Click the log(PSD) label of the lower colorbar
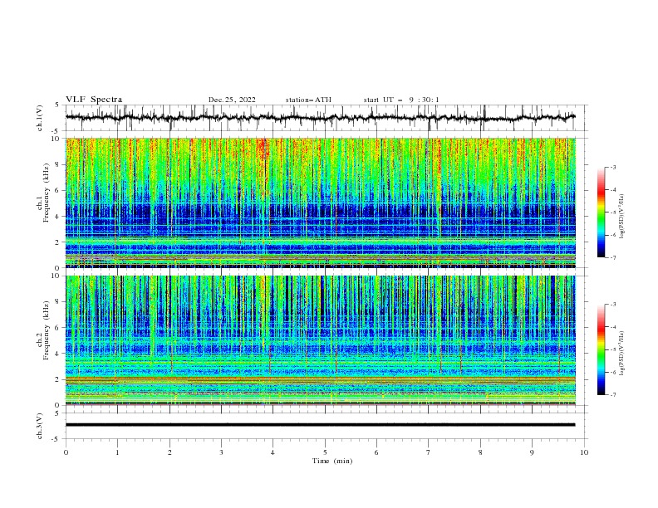This screenshot has width=658, height=508. (x=622, y=354)
